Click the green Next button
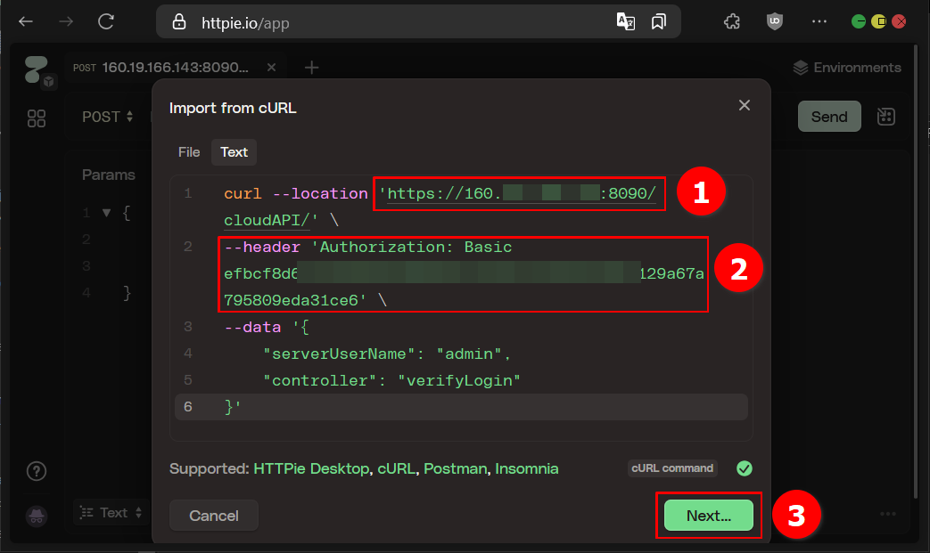 tap(709, 516)
